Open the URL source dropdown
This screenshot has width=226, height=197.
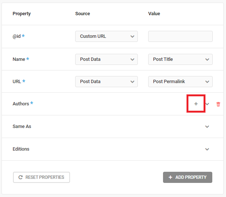pos(106,82)
